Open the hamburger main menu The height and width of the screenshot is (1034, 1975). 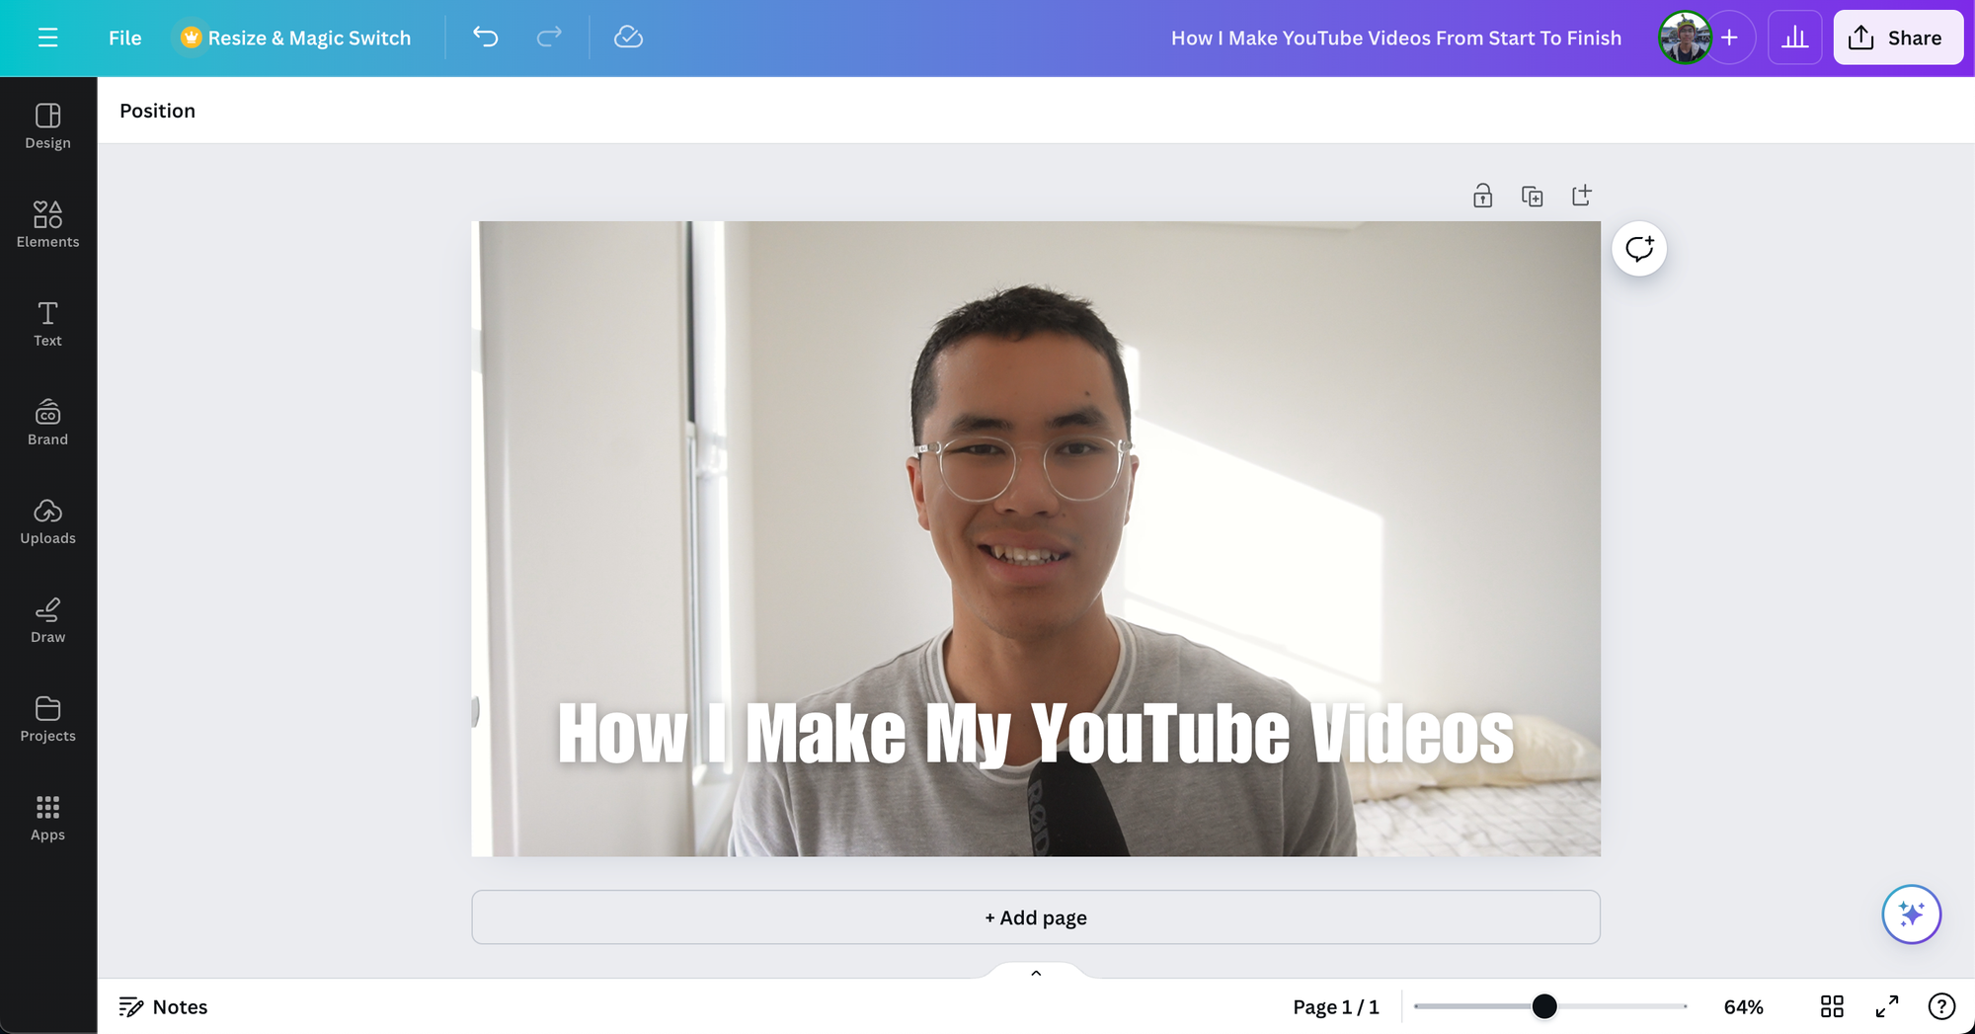pos(47,38)
